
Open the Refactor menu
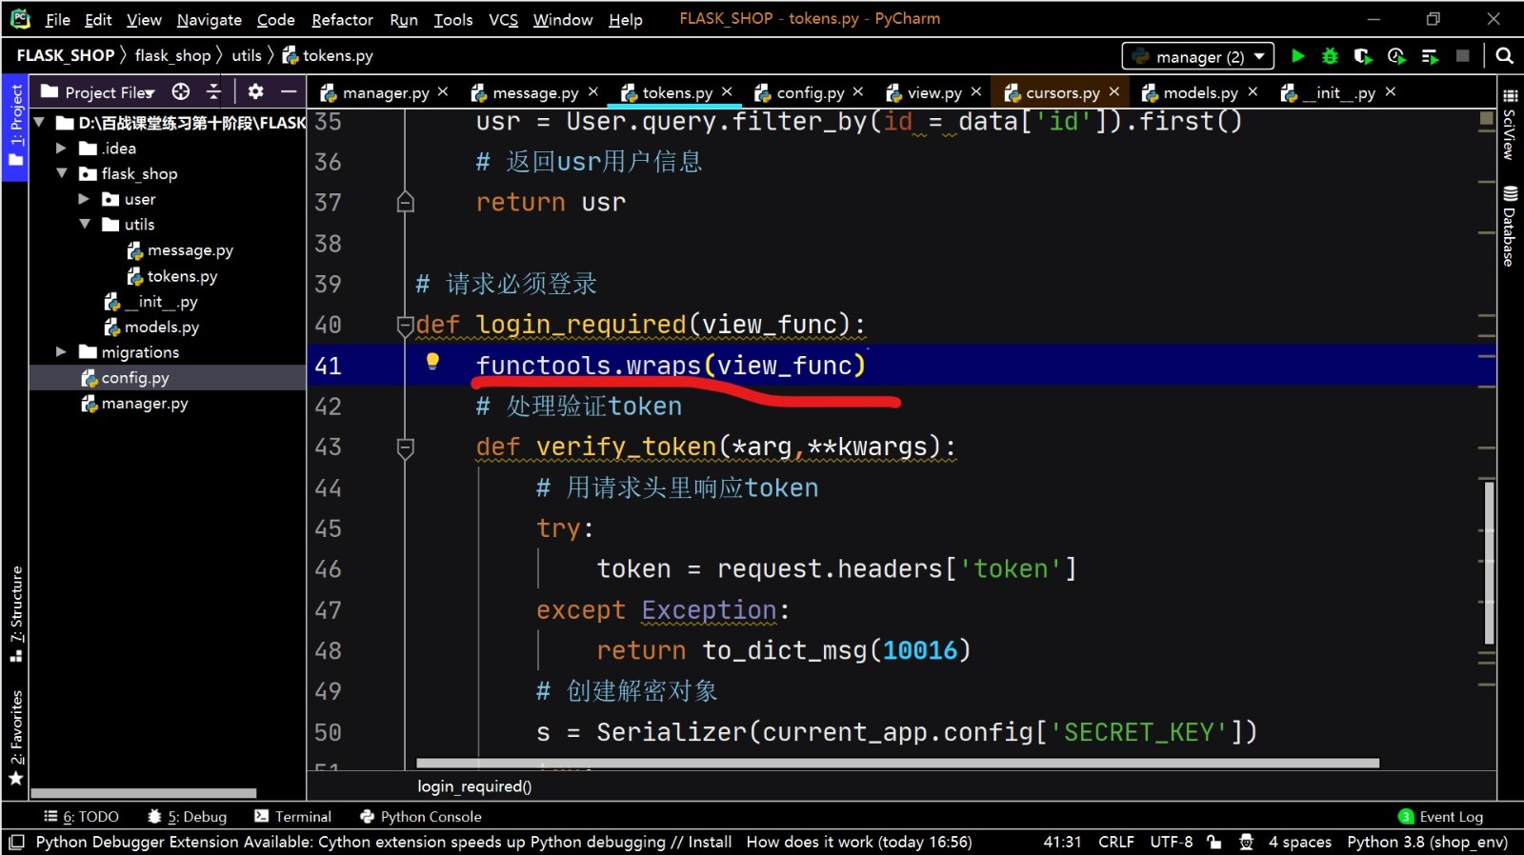[x=342, y=19]
